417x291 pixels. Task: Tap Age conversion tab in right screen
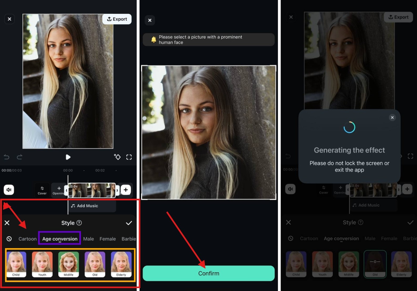pos(341,238)
